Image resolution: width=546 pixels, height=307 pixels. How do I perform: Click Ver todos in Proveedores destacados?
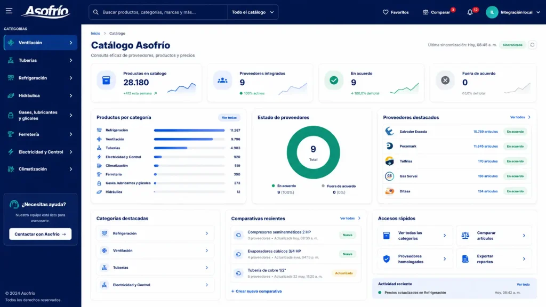pyautogui.click(x=520, y=117)
